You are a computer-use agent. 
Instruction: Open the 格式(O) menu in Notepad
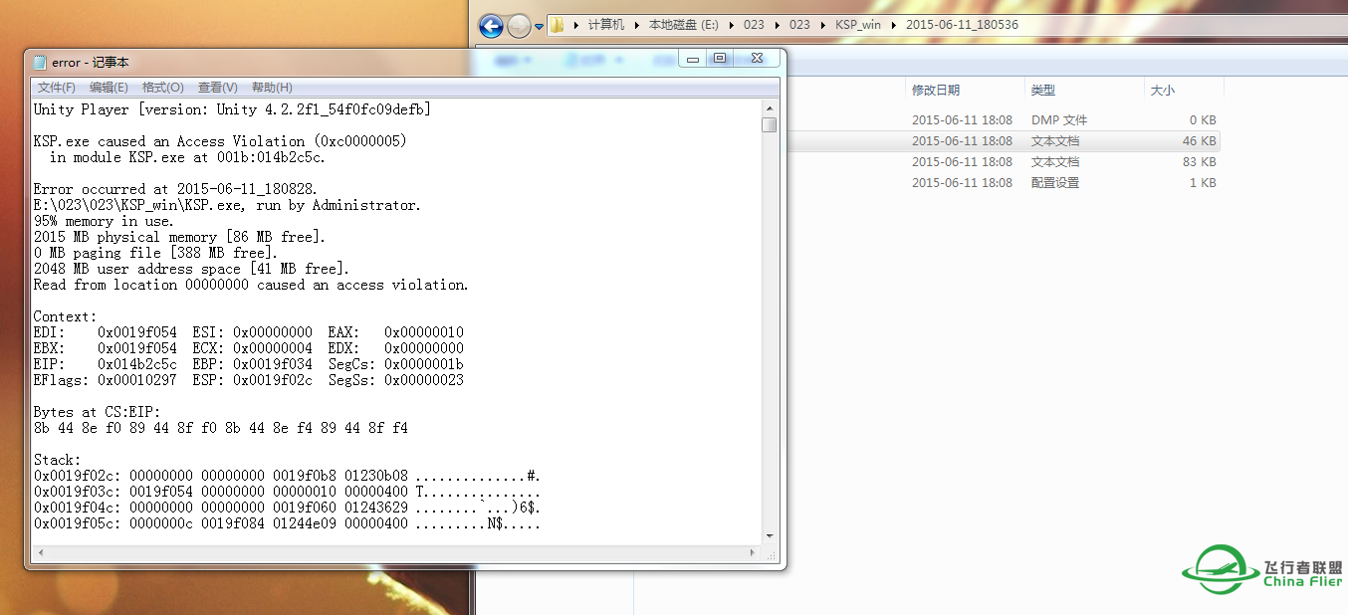tap(162, 88)
